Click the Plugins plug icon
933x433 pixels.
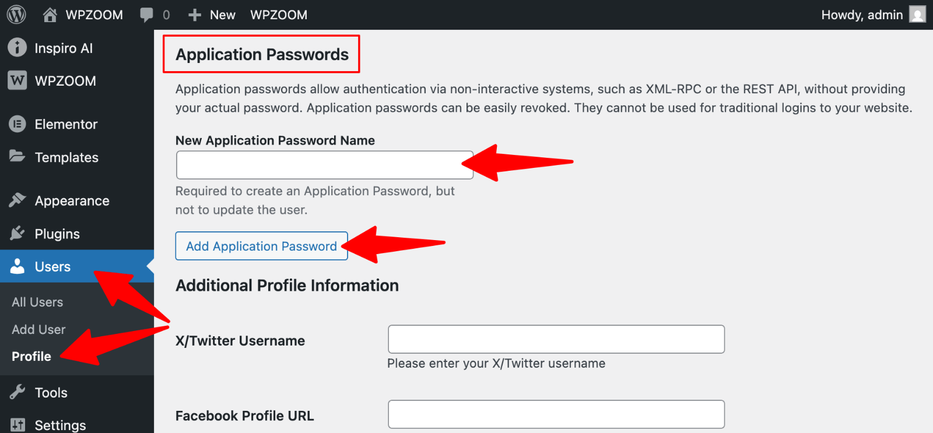click(16, 233)
